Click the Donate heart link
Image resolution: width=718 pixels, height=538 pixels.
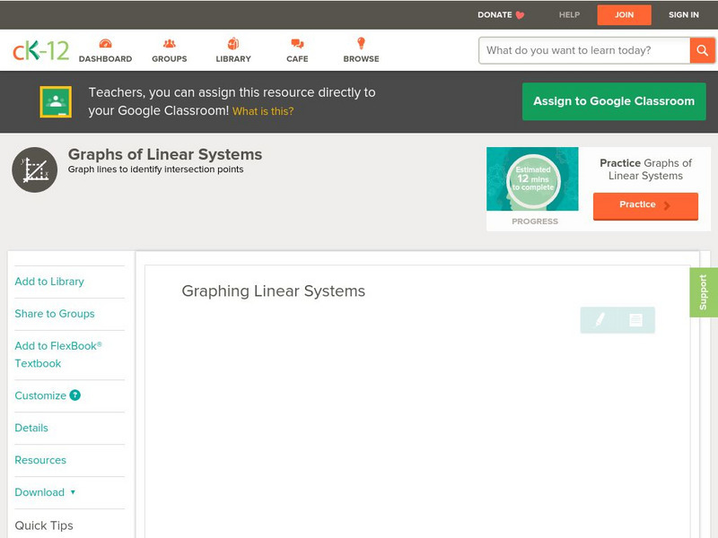click(x=501, y=15)
